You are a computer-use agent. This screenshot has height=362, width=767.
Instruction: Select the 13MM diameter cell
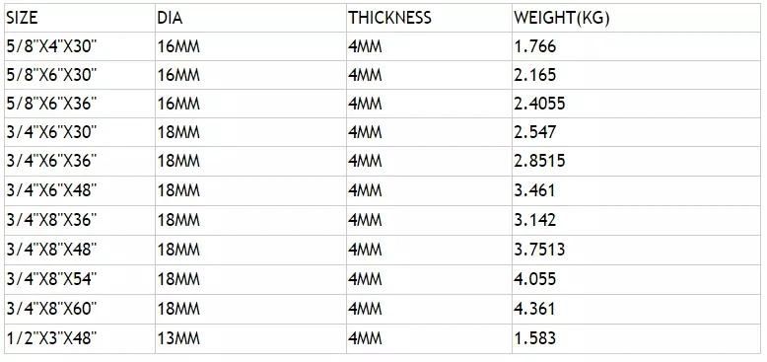pyautogui.click(x=250, y=338)
